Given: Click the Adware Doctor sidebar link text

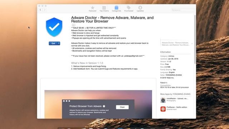Looking at the screenshot, I should click(x=176, y=44).
